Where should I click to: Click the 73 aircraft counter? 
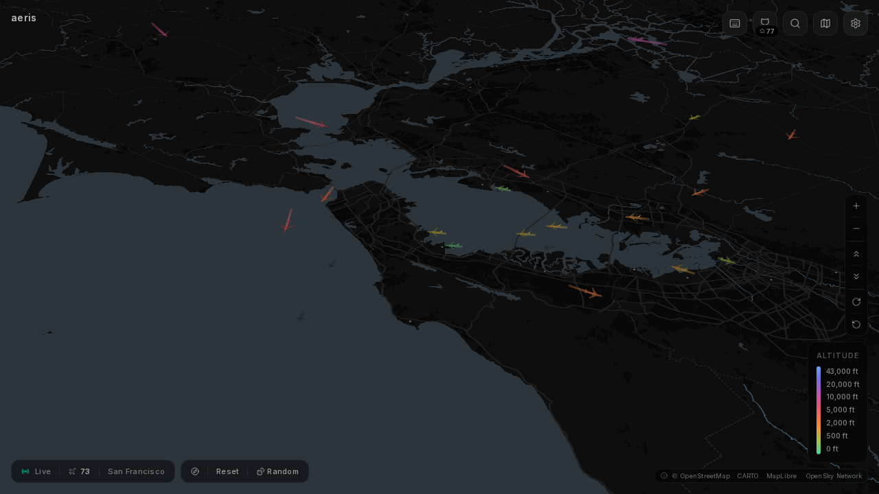79,471
